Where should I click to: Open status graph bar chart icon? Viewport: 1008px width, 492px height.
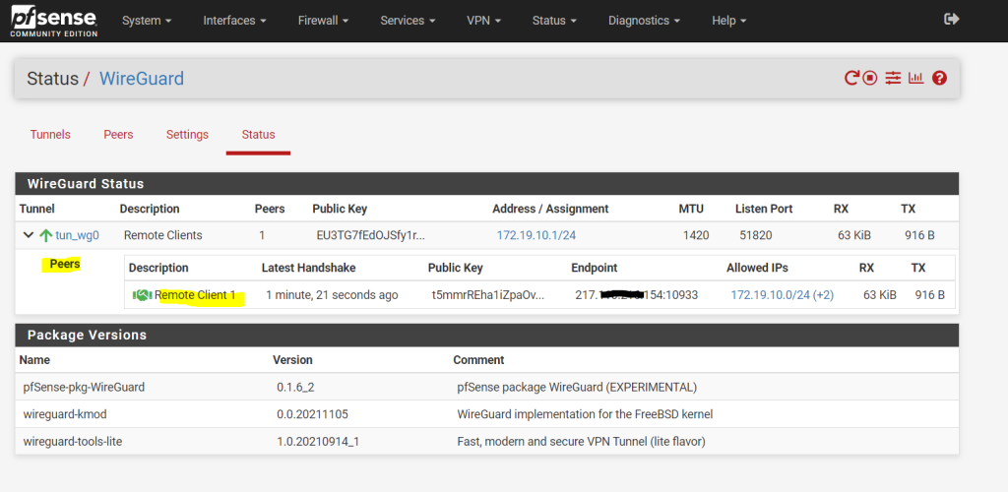(x=915, y=79)
